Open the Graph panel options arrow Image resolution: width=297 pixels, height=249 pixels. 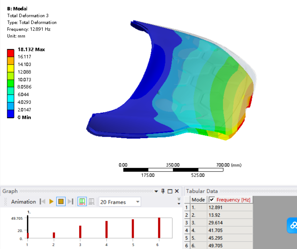coord(156,191)
